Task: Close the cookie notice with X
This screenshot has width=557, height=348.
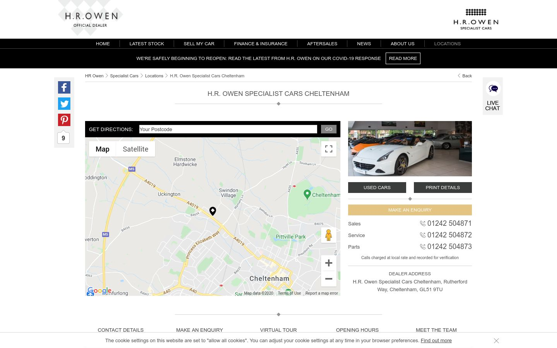Action: point(496,341)
